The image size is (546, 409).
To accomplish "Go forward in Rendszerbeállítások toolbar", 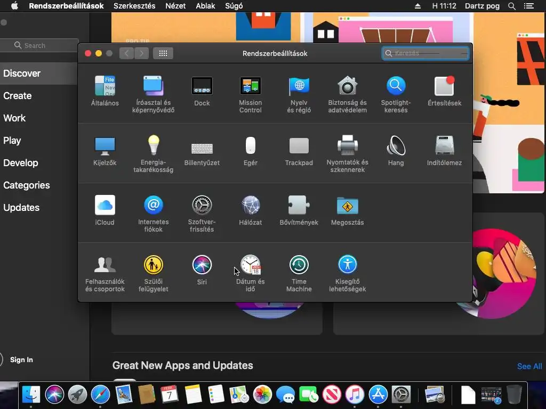I will (x=141, y=53).
